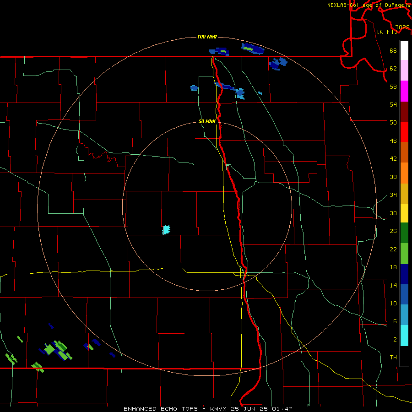Pick the gold legend swatch
The image size is (412, 412).
coord(404,194)
